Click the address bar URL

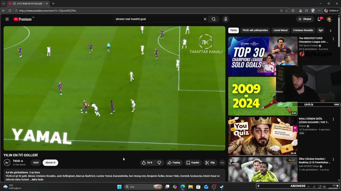(x=48, y=11)
